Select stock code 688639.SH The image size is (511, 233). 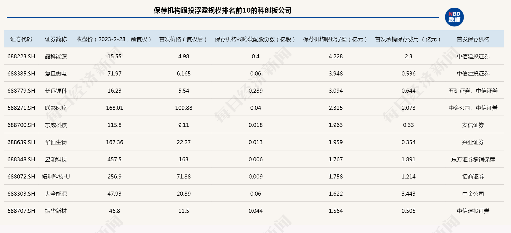[21, 142]
